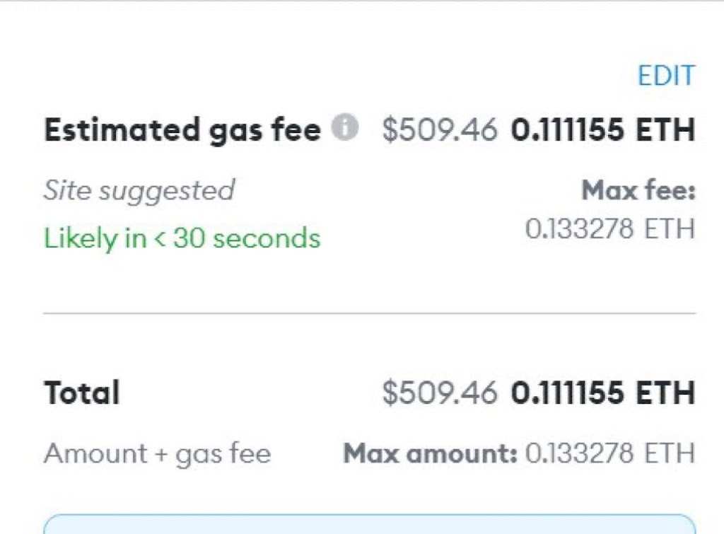Open the EDIT gas fee link
Image resolution: width=724 pixels, height=534 pixels.
[x=666, y=75]
